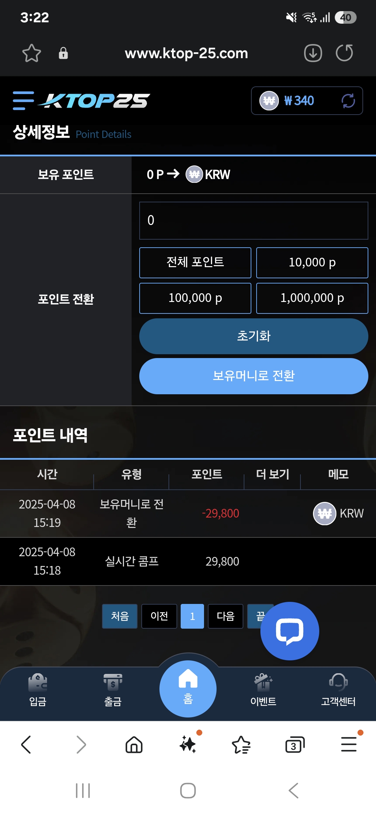The width and height of the screenshot is (376, 815).
Task: Jump to 처음 first page
Action: click(x=120, y=616)
